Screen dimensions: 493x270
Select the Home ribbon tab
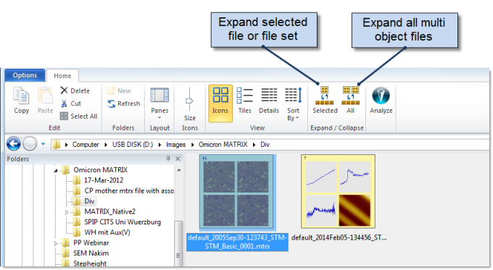point(62,76)
